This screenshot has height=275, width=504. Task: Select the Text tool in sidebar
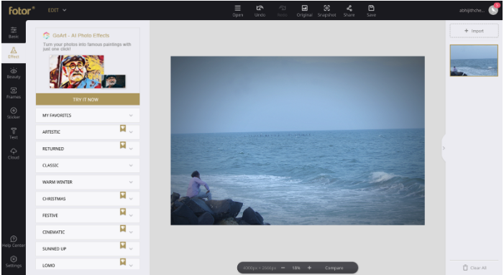pyautogui.click(x=14, y=134)
